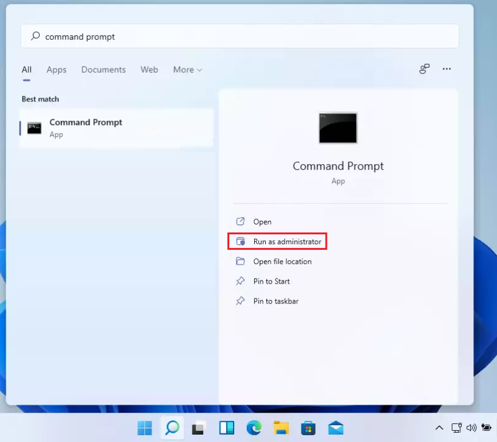Expand the More search filter dropdown
This screenshot has width=497, height=442.
[x=187, y=70]
